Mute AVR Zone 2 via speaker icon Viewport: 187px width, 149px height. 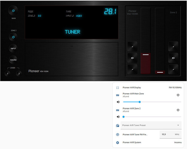(x=118, y=117)
